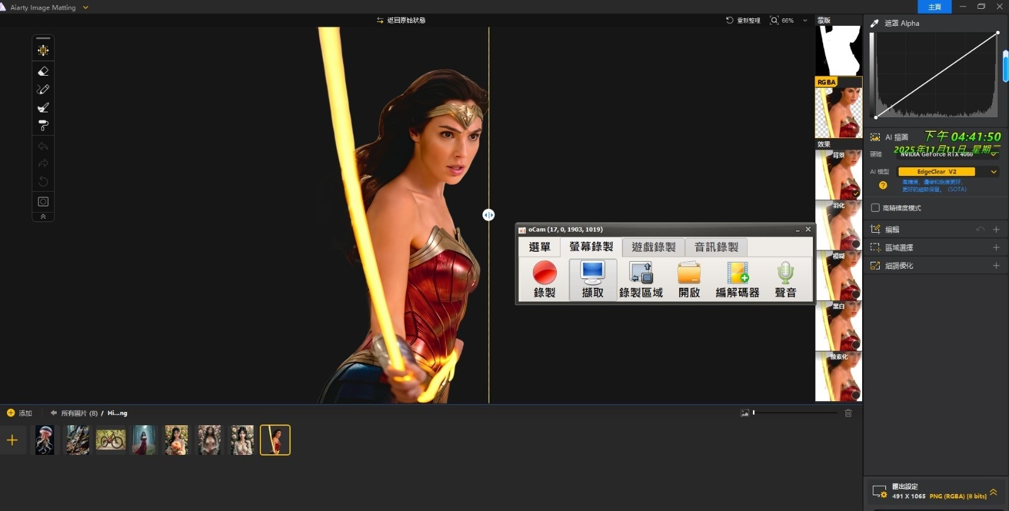Select the jellyfish image thumbnail
This screenshot has width=1009, height=511.
pos(45,440)
